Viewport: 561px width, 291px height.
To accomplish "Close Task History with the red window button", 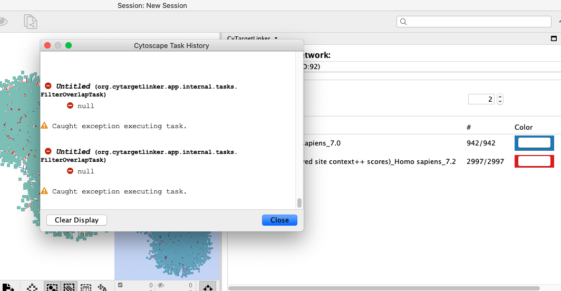I will (x=47, y=45).
